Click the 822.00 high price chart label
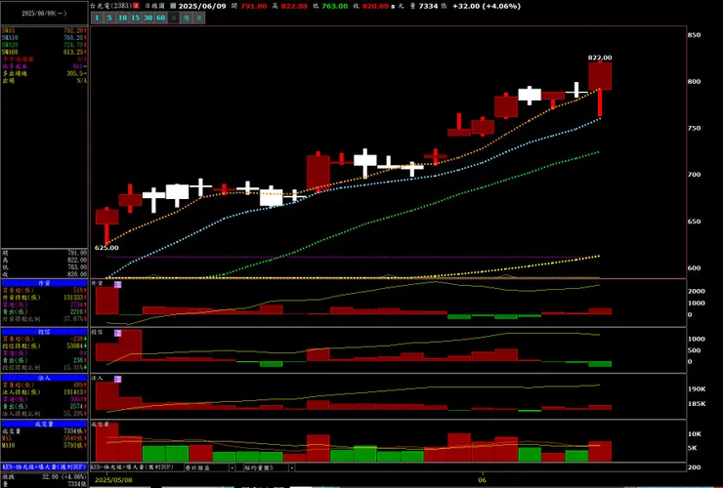This screenshot has width=723, height=488. [x=600, y=58]
